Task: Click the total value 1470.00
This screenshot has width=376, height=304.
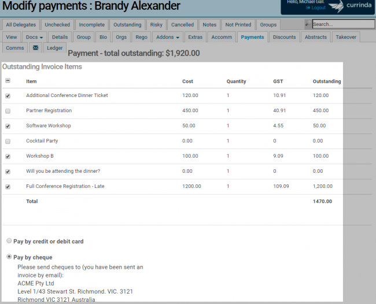Action: tap(322, 201)
